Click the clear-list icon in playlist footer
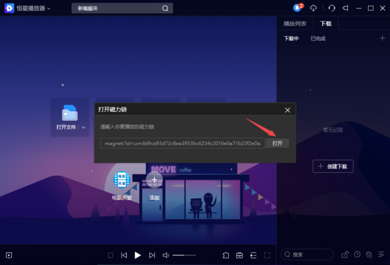Viewport: 390px width, 265px height. pos(369,255)
